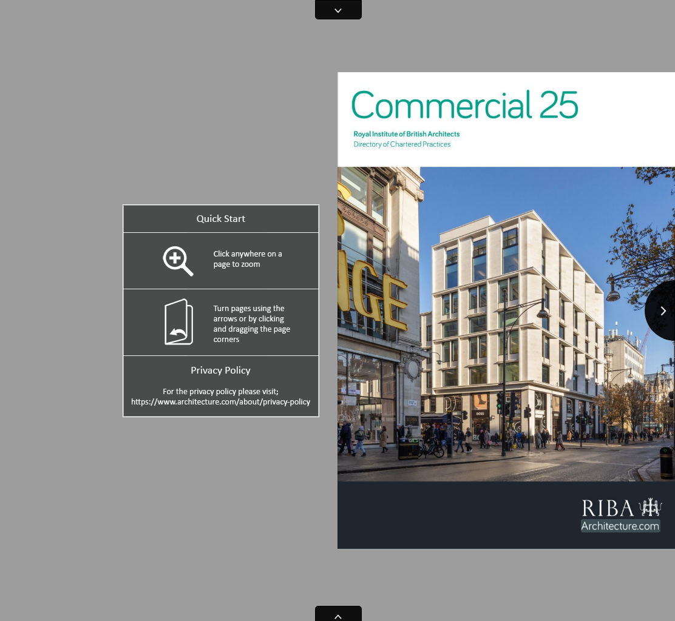The height and width of the screenshot is (621, 675).
Task: Click the Commercial 25 cover page to zoom
Action: pos(506,310)
